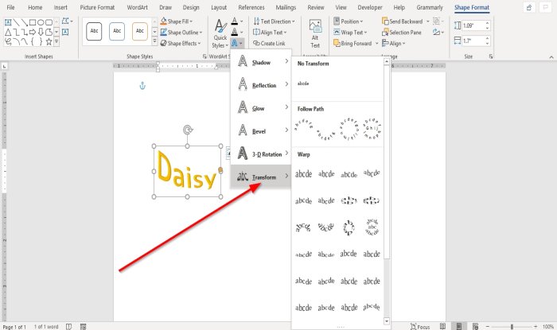Pick the Right Brace shape
This screenshot has height=330, width=557.
coord(41,41)
